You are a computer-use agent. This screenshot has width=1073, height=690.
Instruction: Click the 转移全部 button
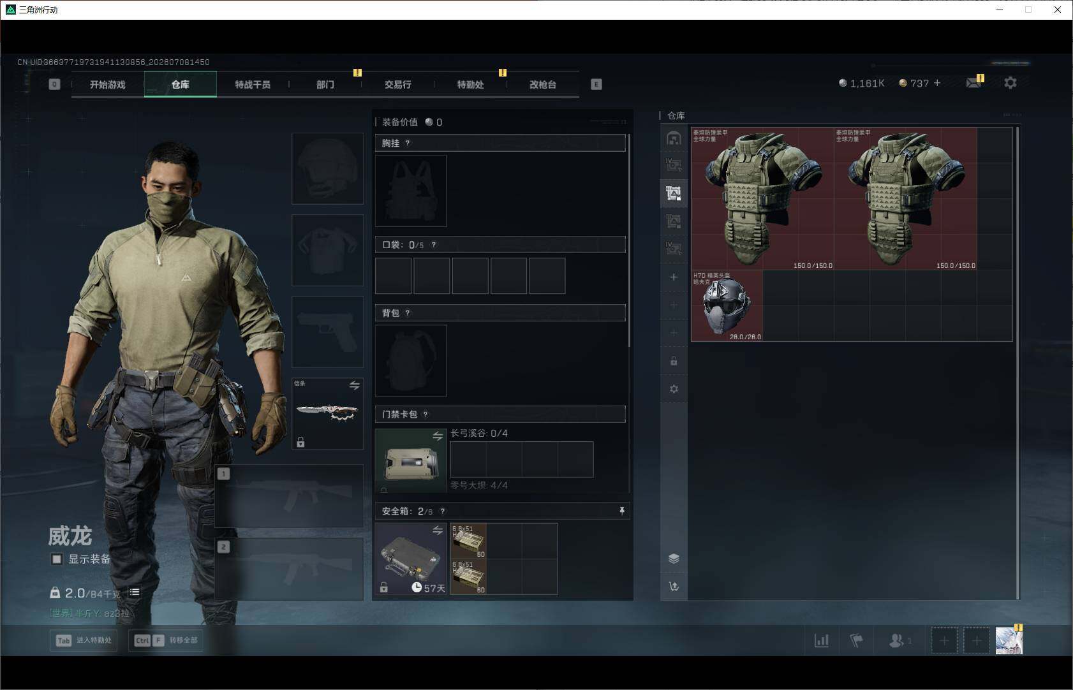coord(166,640)
